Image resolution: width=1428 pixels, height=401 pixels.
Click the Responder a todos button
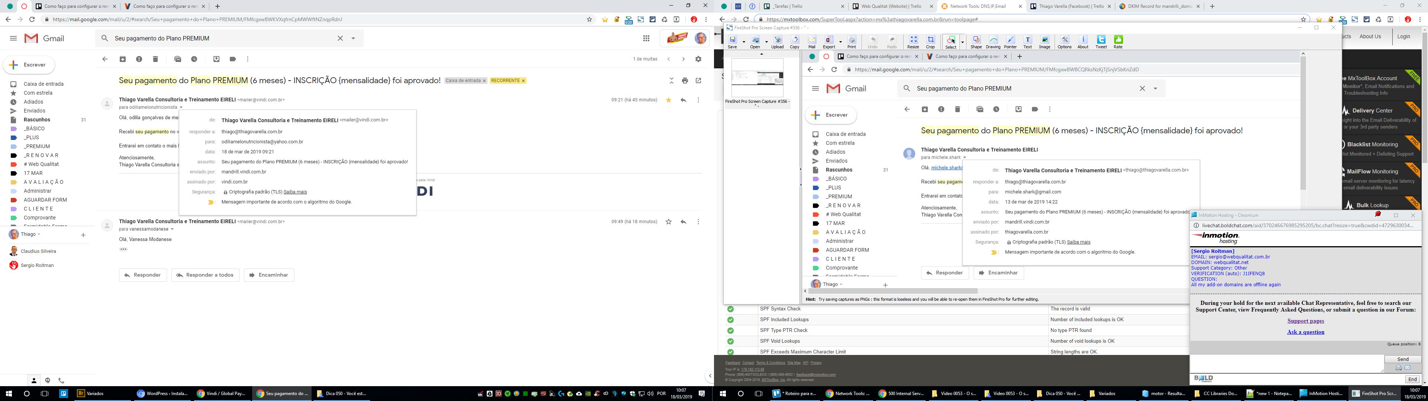pos(205,275)
